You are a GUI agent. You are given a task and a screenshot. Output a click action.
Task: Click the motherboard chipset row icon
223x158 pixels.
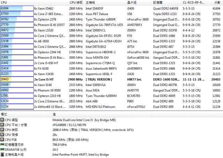tap(2, 155)
